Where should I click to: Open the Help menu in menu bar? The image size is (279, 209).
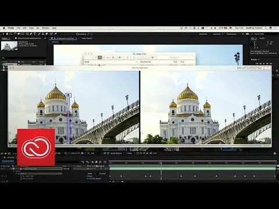[54, 28]
